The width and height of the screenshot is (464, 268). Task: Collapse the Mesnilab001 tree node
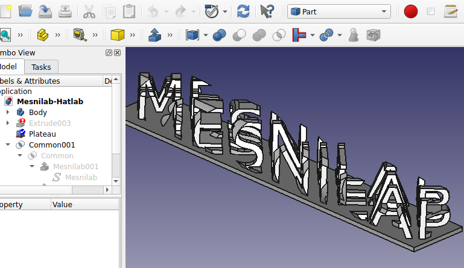click(32, 166)
